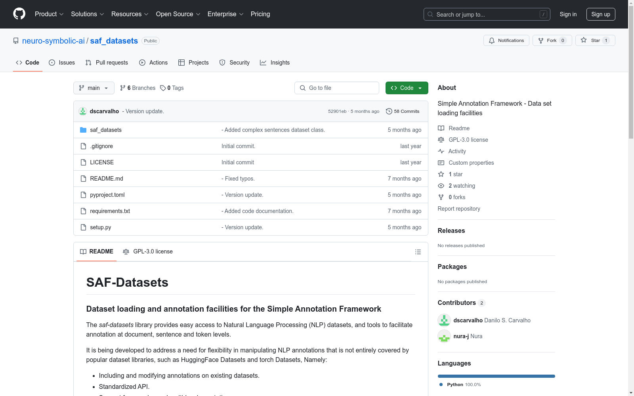Click the file icon beside pyproject.toml
Viewport: 634px width, 396px height.
(x=83, y=195)
